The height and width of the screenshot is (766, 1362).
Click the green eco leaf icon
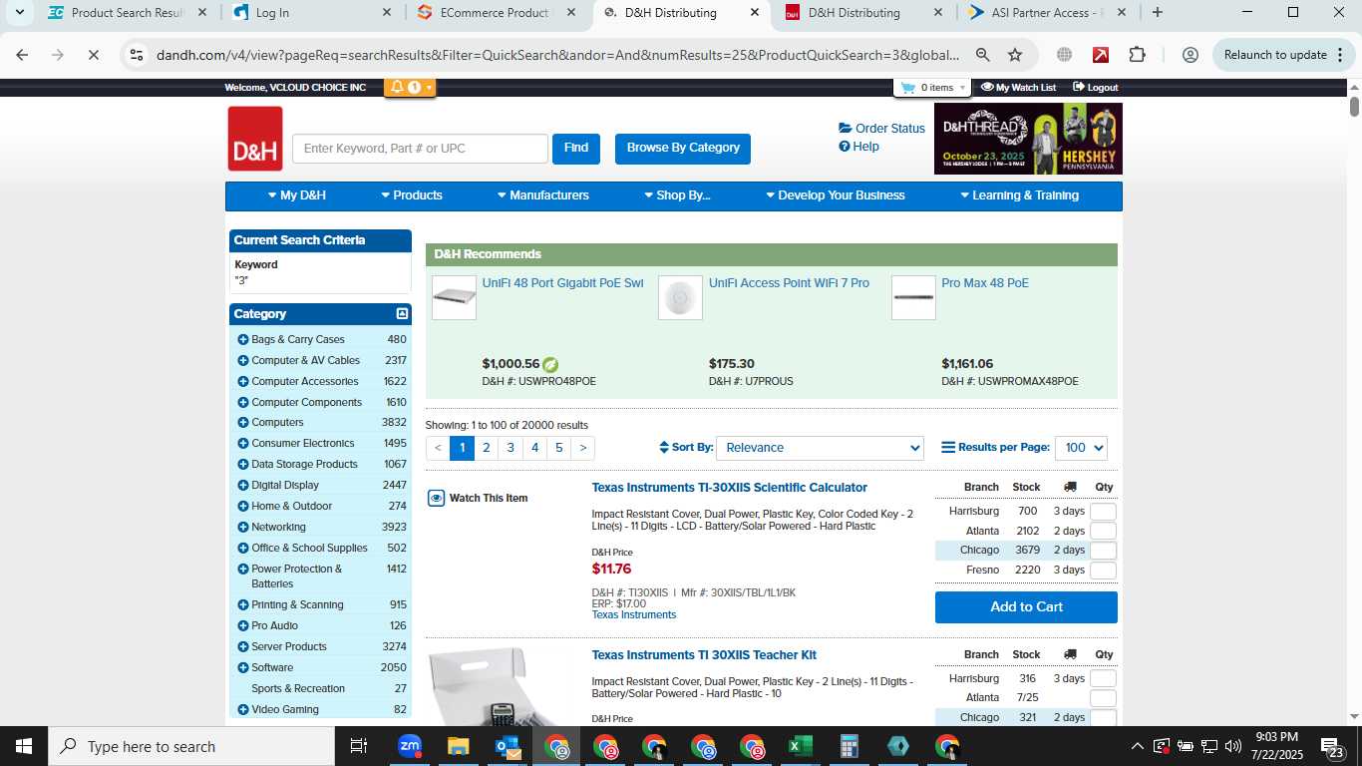pyautogui.click(x=550, y=364)
